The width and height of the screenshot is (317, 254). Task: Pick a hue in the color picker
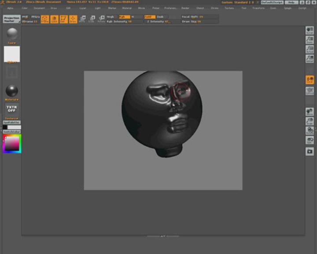pyautogui.click(x=12, y=144)
